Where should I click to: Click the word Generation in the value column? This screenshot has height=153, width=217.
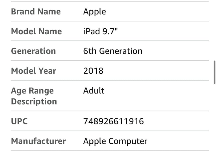(x=121, y=51)
